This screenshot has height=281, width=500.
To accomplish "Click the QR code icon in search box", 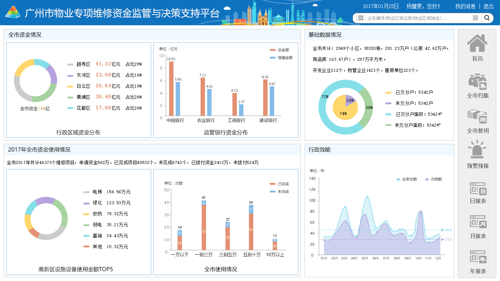I will point(475,18).
